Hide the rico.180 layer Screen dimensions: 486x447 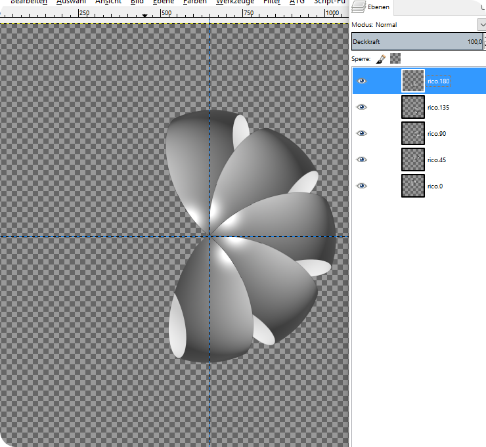click(361, 81)
